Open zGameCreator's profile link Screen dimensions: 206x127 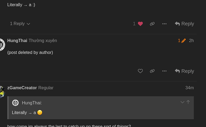[22, 88]
